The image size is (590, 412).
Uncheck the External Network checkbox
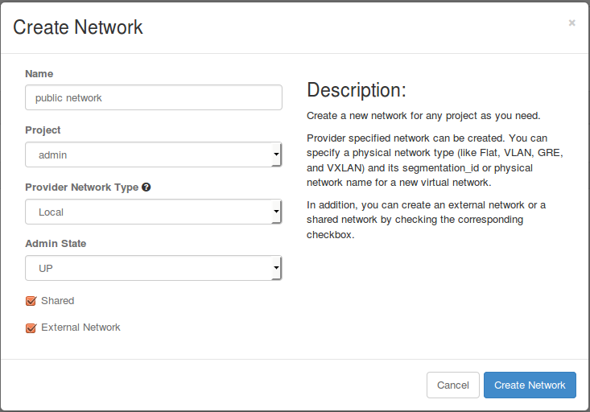[31, 328]
